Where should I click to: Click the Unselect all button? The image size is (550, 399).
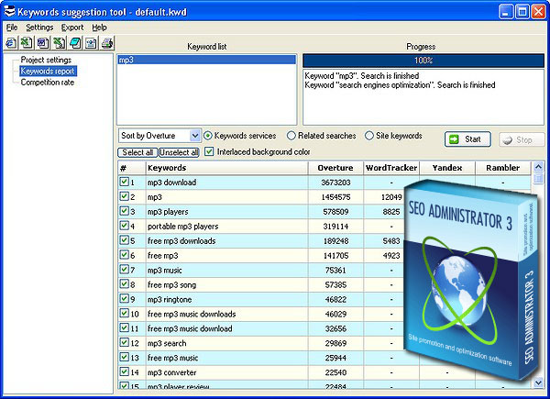180,152
